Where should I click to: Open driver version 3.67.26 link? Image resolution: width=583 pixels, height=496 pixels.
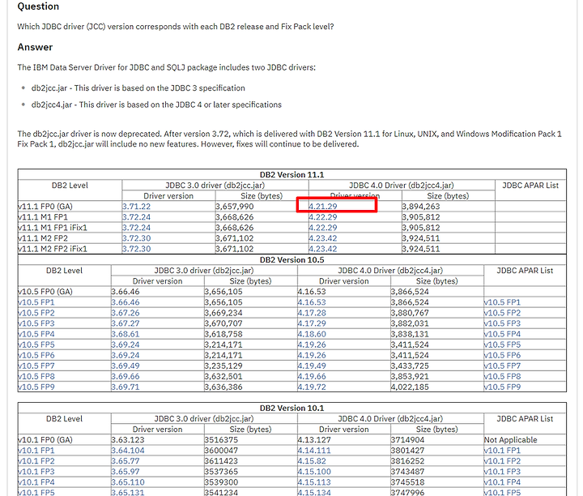pos(126,313)
